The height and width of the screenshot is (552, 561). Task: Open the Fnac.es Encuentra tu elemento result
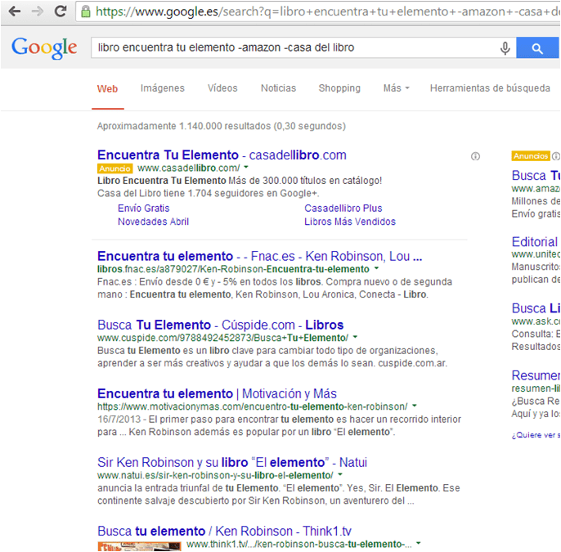(260, 257)
